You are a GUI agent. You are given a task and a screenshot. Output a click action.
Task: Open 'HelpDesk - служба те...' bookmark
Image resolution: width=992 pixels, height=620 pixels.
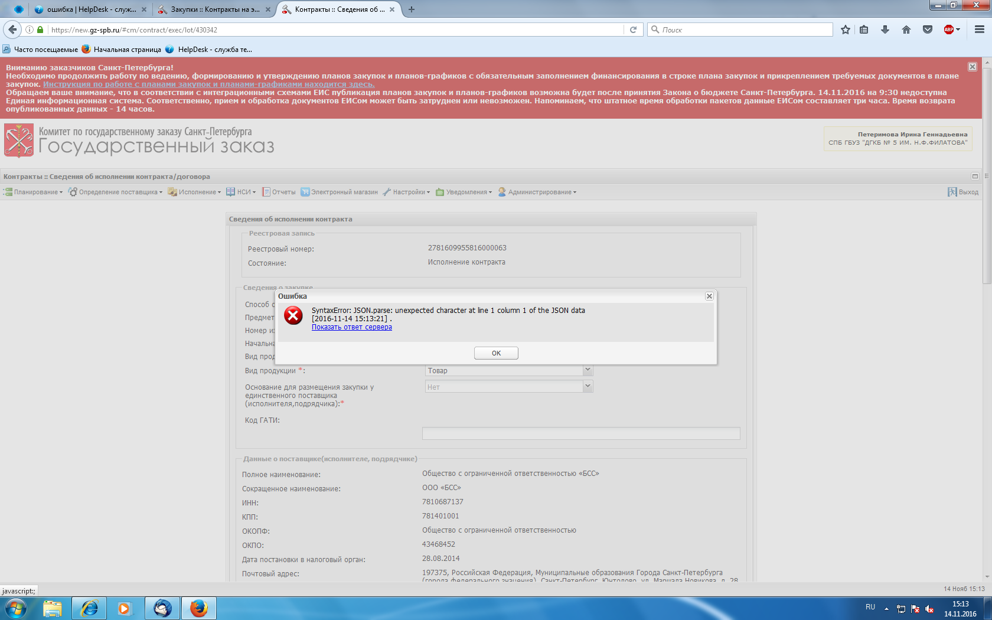click(209, 50)
